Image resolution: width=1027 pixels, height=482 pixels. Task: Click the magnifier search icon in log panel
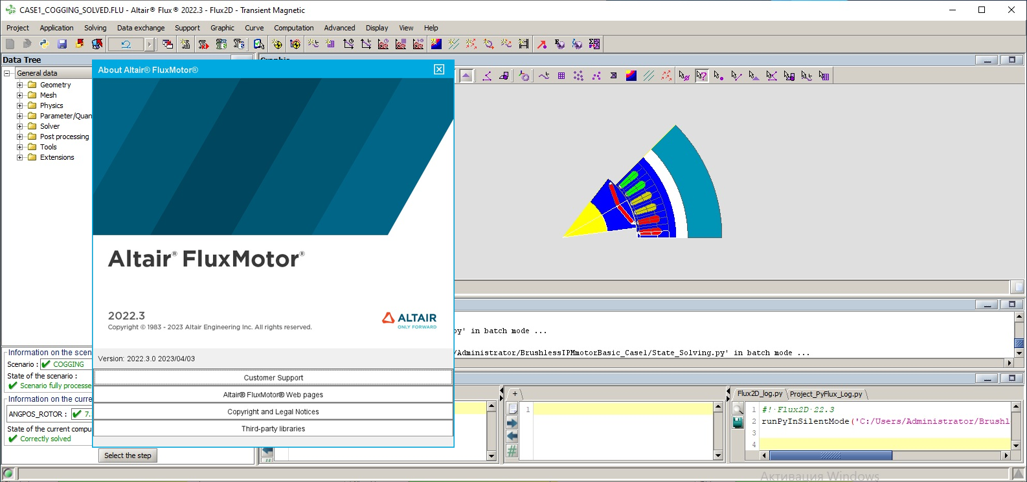coord(738,409)
